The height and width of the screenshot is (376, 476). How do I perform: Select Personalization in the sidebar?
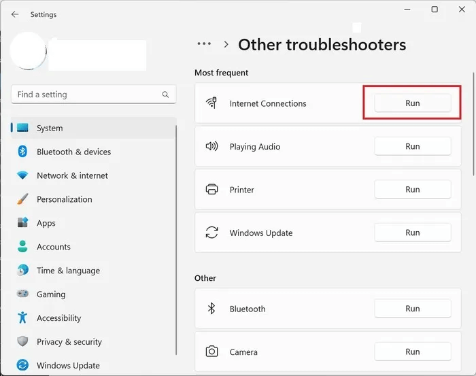(94, 199)
